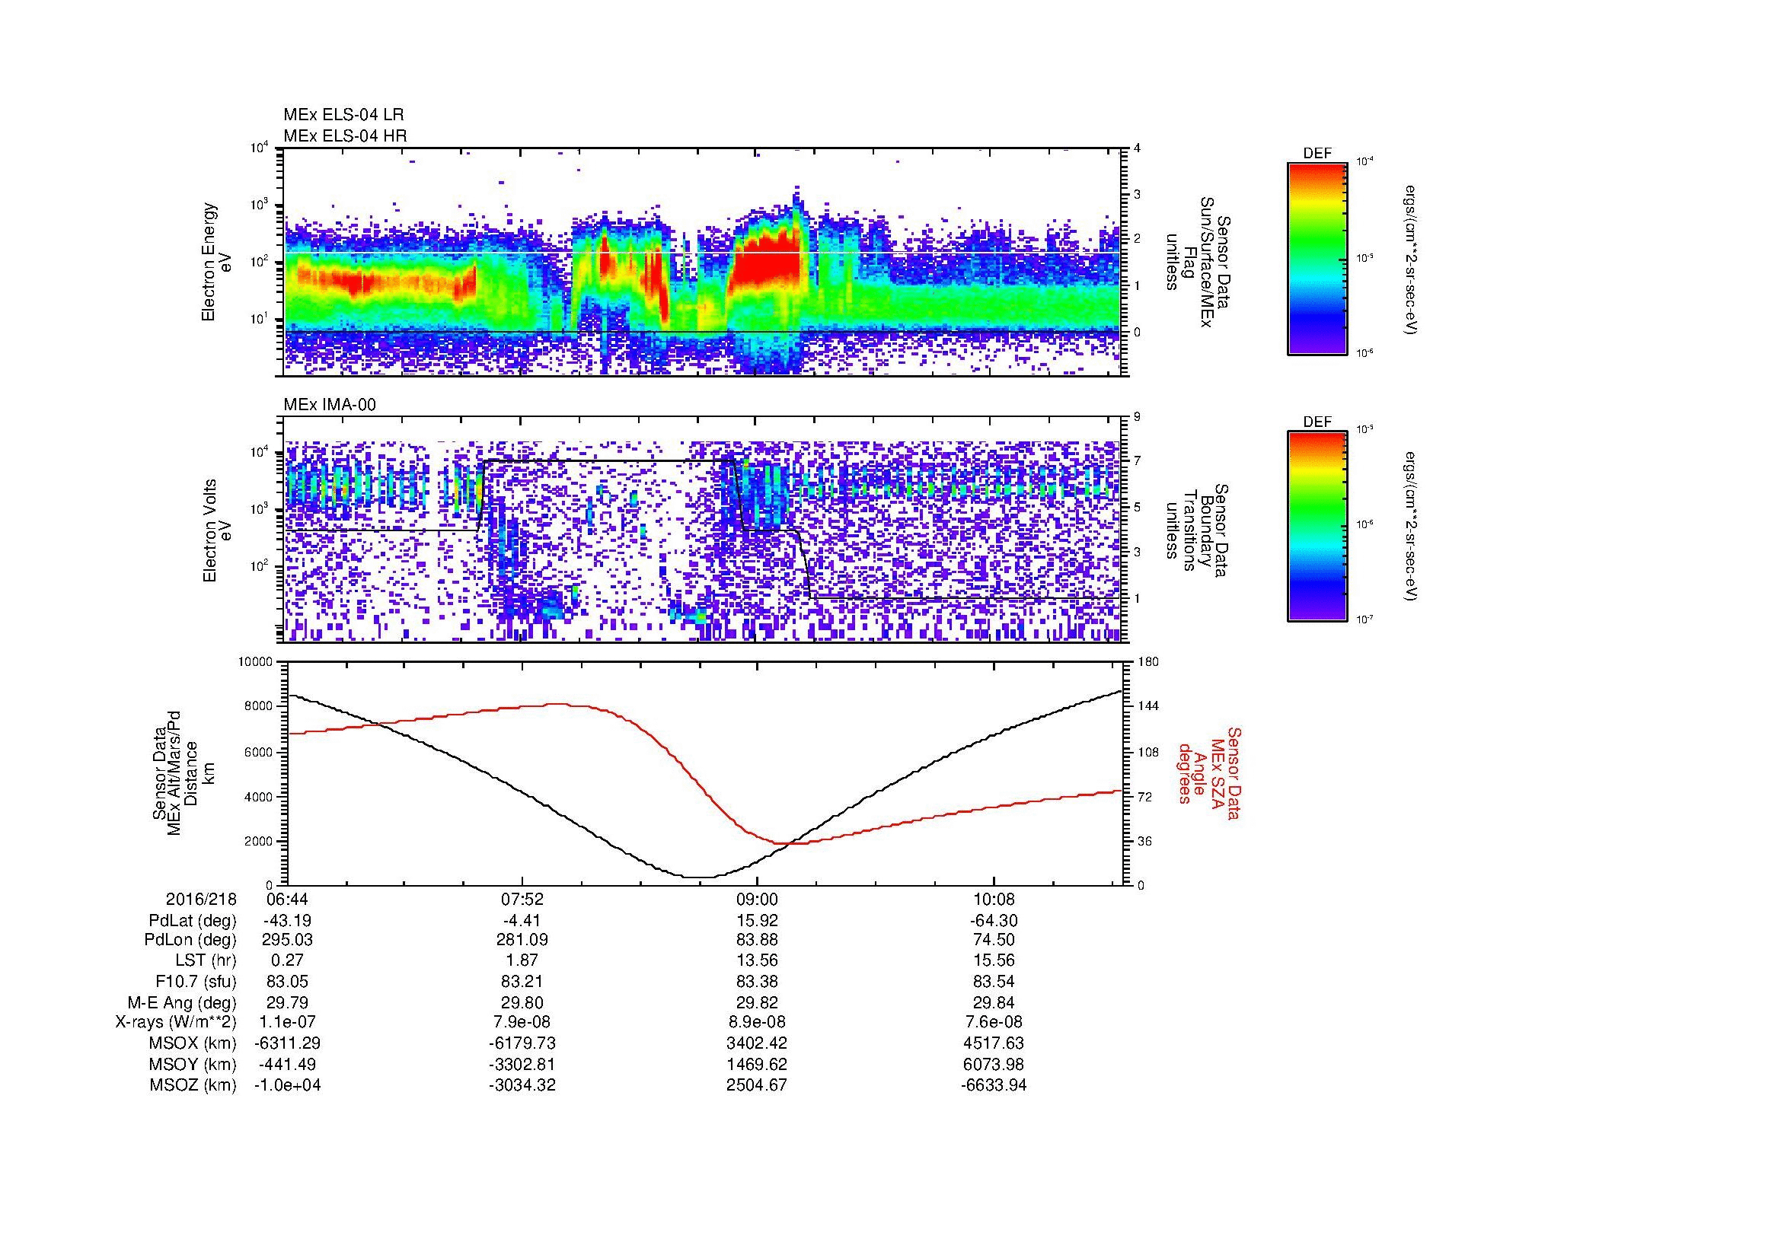Click the 'Electron Volts eV' axis label

217,531
